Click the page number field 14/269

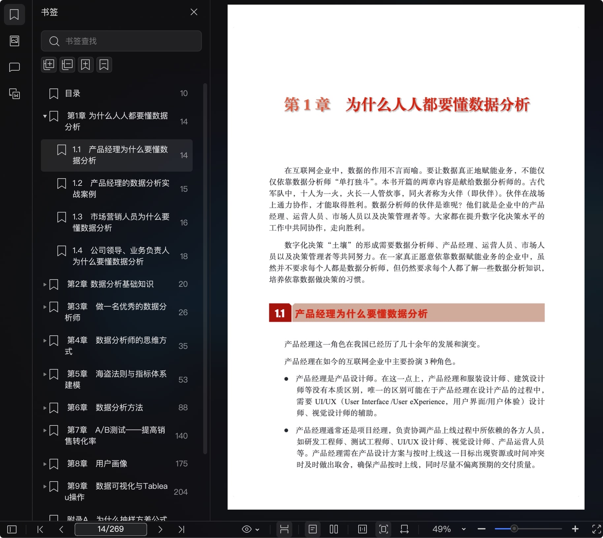pyautogui.click(x=111, y=529)
